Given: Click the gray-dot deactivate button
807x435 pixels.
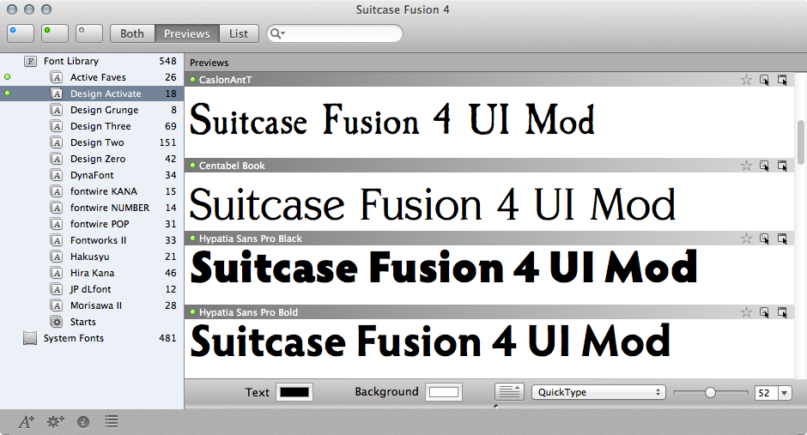Looking at the screenshot, I should click(89, 33).
